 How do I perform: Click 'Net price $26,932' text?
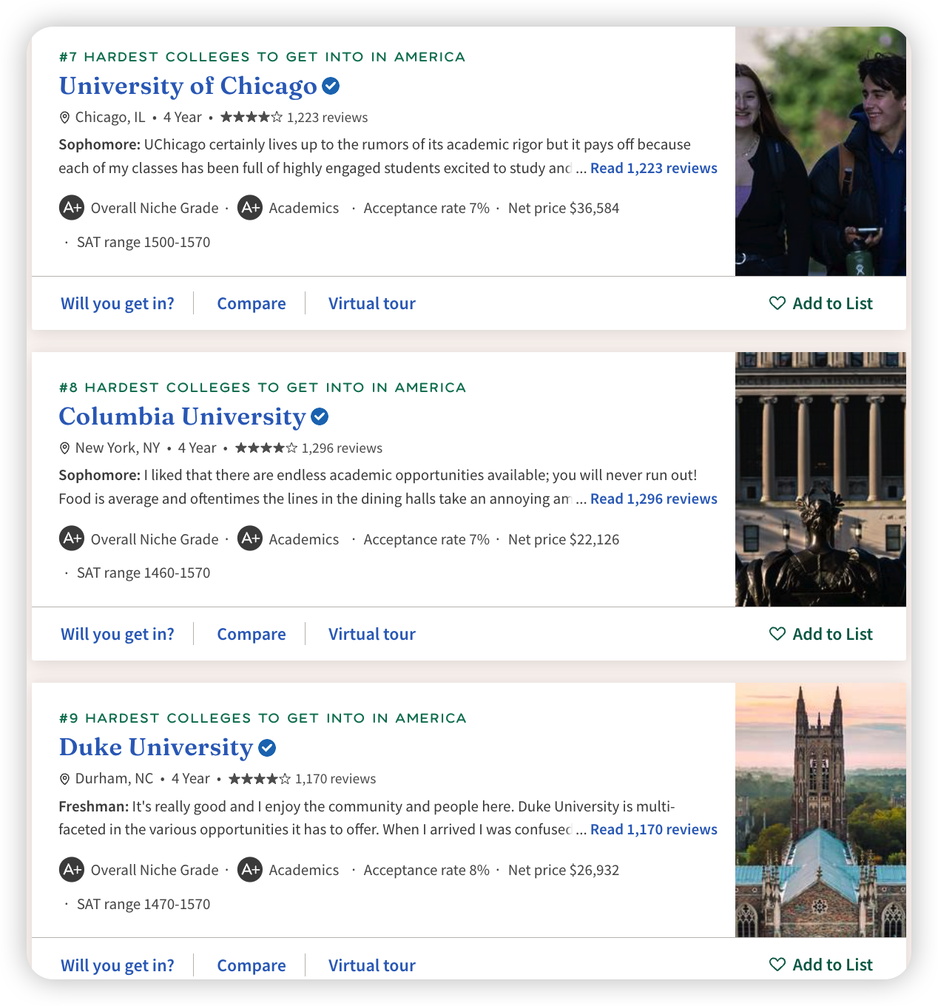(x=564, y=870)
